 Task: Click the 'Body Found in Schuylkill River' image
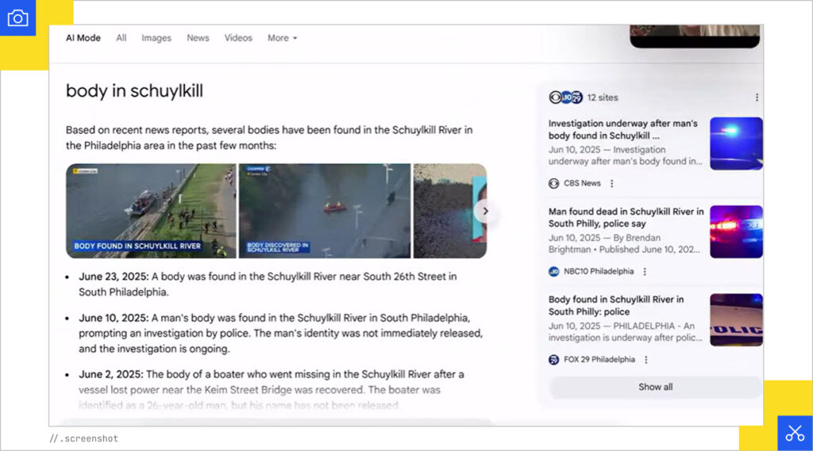[151, 211]
